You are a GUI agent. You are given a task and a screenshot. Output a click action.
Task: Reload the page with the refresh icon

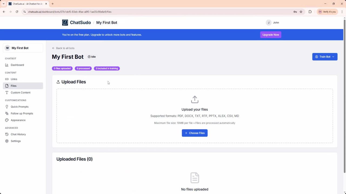[x=17, y=12]
